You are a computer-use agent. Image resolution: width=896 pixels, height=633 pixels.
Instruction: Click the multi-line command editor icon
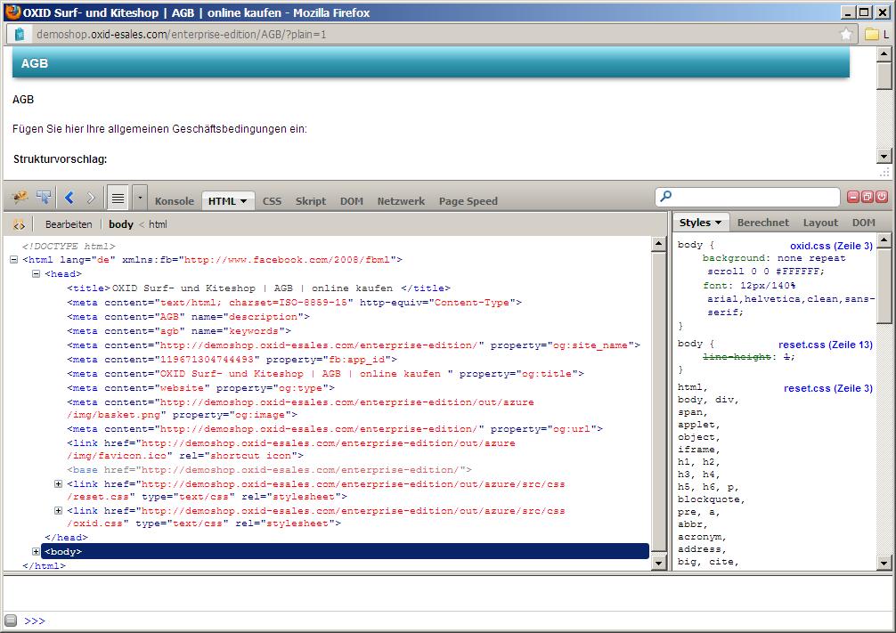coord(118,198)
